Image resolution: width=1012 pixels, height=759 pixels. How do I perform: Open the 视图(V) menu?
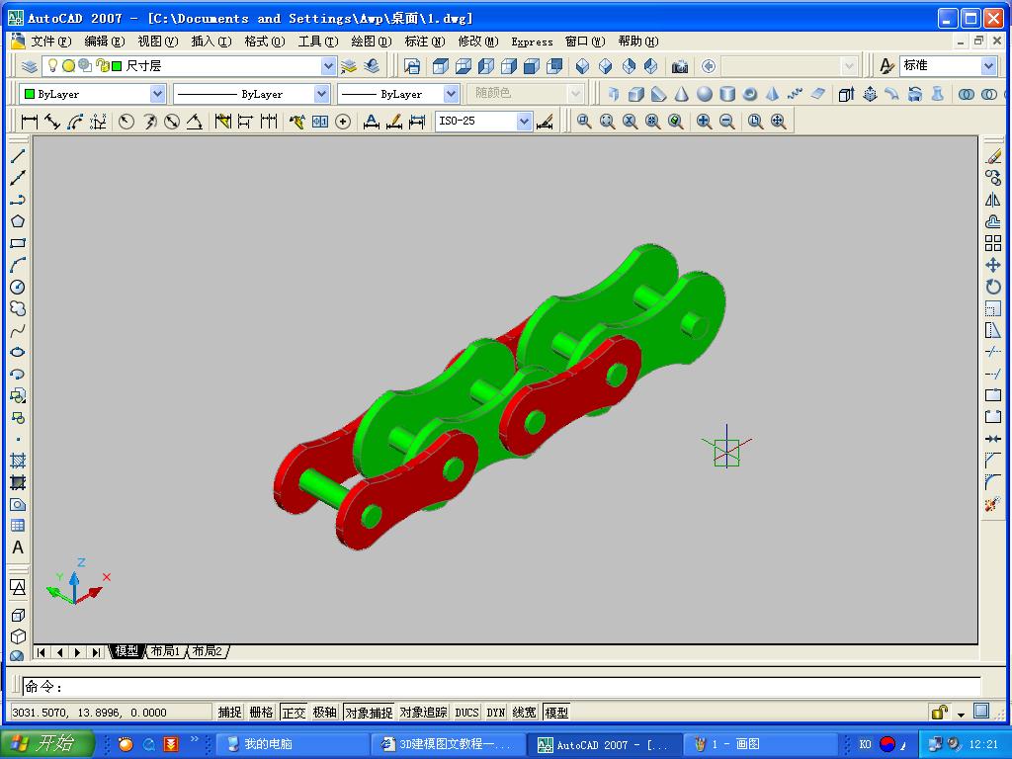tap(158, 42)
